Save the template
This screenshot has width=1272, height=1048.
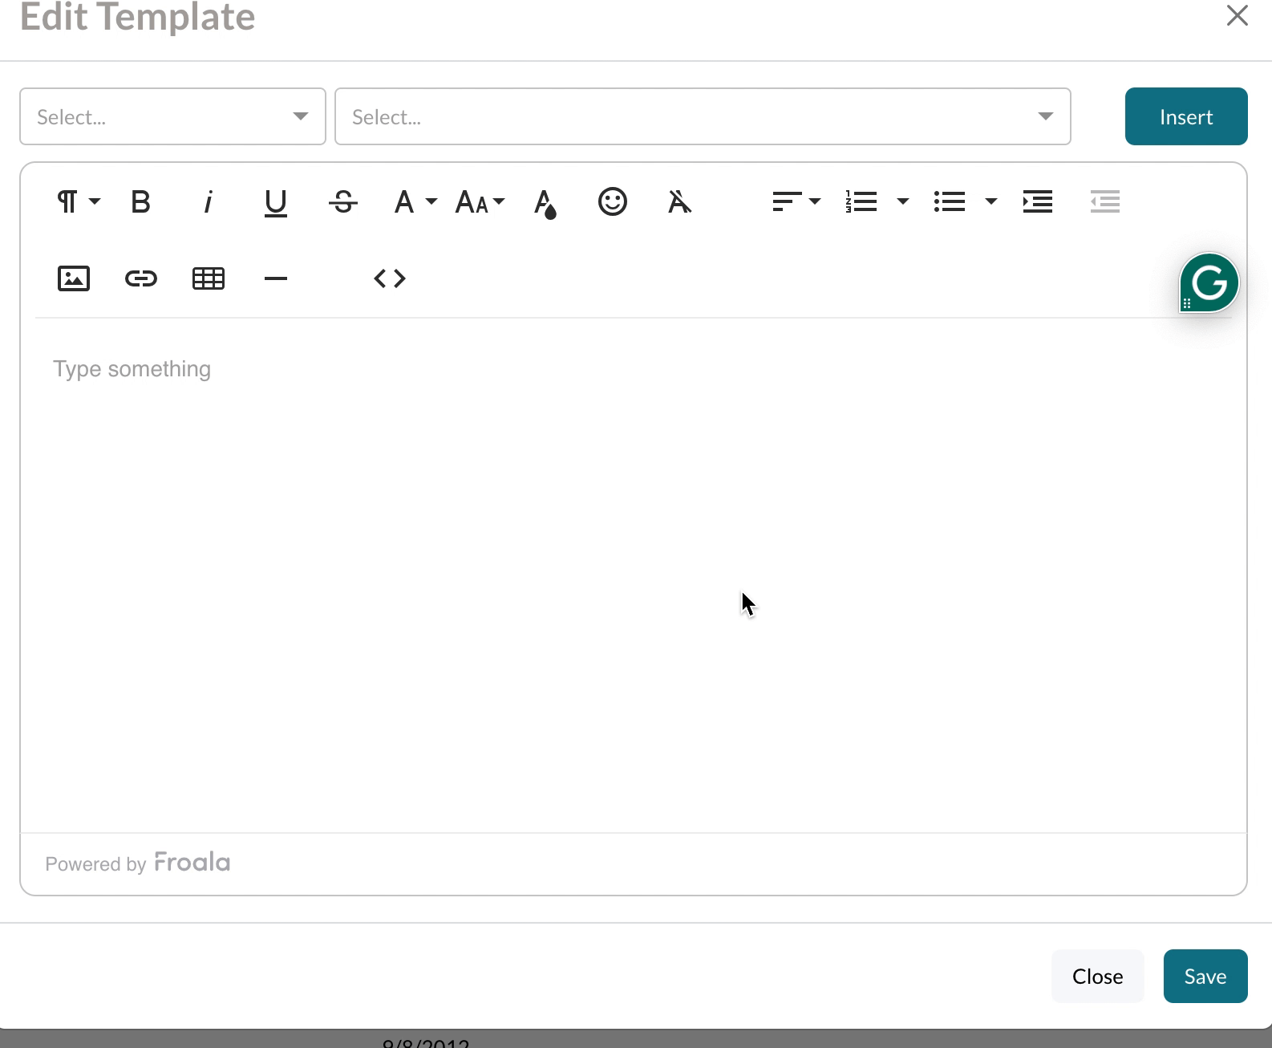[1205, 976]
